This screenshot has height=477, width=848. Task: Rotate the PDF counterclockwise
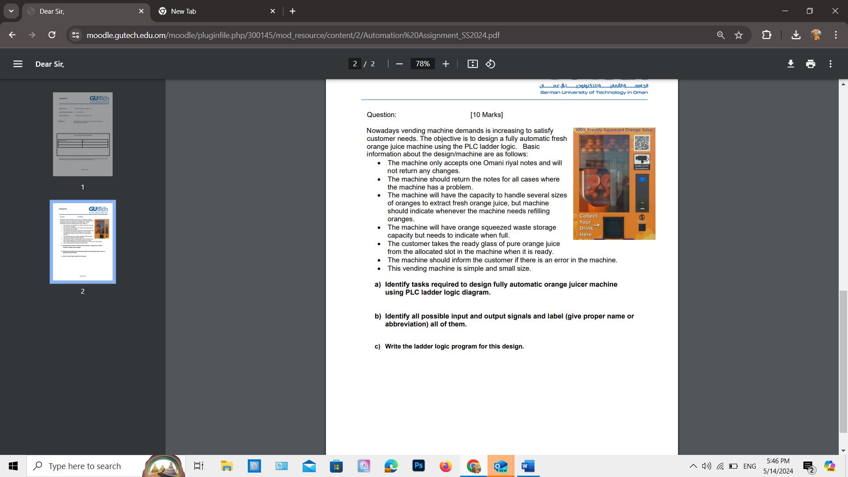[x=490, y=64]
